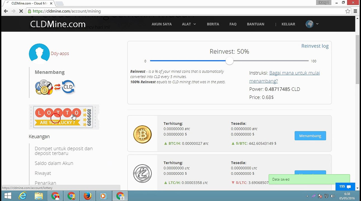Image resolution: width=361 pixels, height=201 pixels.
Task: Click the '$/BTC: 442.60543149 $' value
Action: [254, 143]
